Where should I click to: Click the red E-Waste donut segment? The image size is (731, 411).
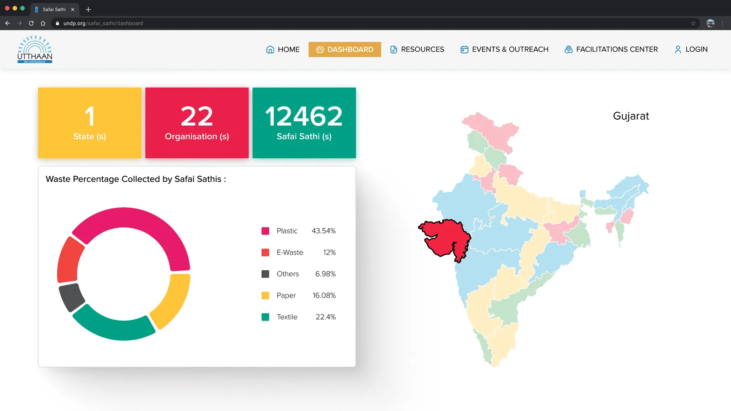pos(68,260)
